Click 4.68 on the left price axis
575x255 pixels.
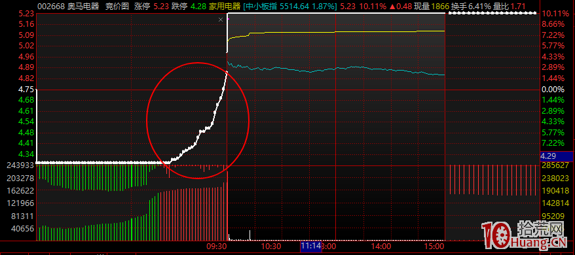coord(26,99)
